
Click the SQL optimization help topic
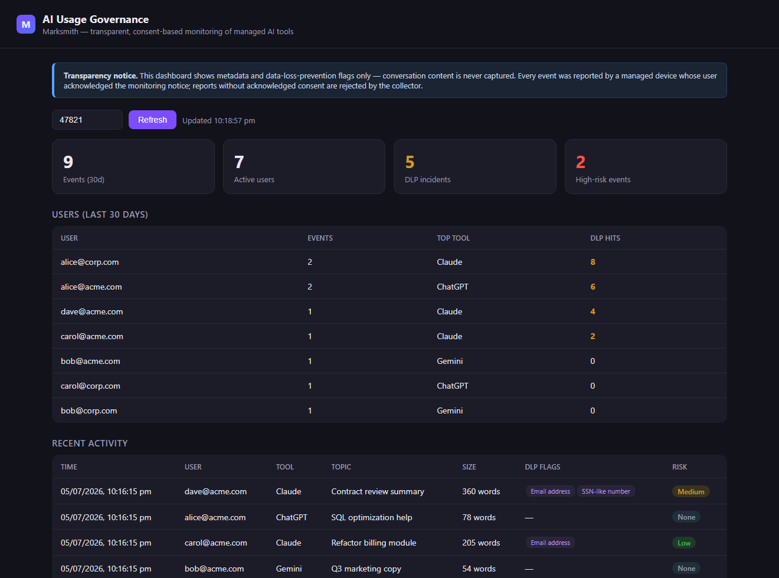pos(372,517)
